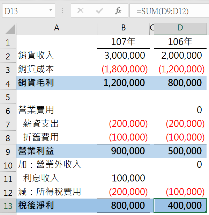Click the 500,000 operating profit cell
Screen dimensions: 209x215
point(180,151)
